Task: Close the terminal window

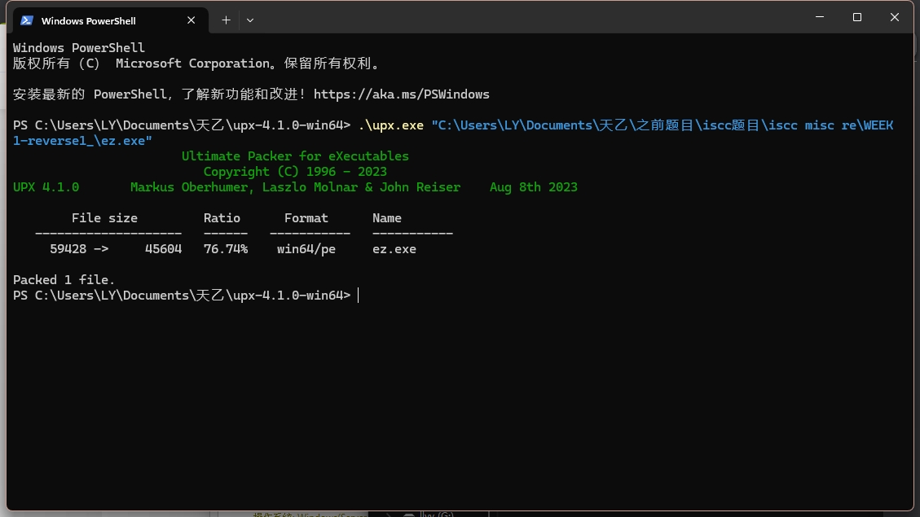Action: click(x=895, y=17)
